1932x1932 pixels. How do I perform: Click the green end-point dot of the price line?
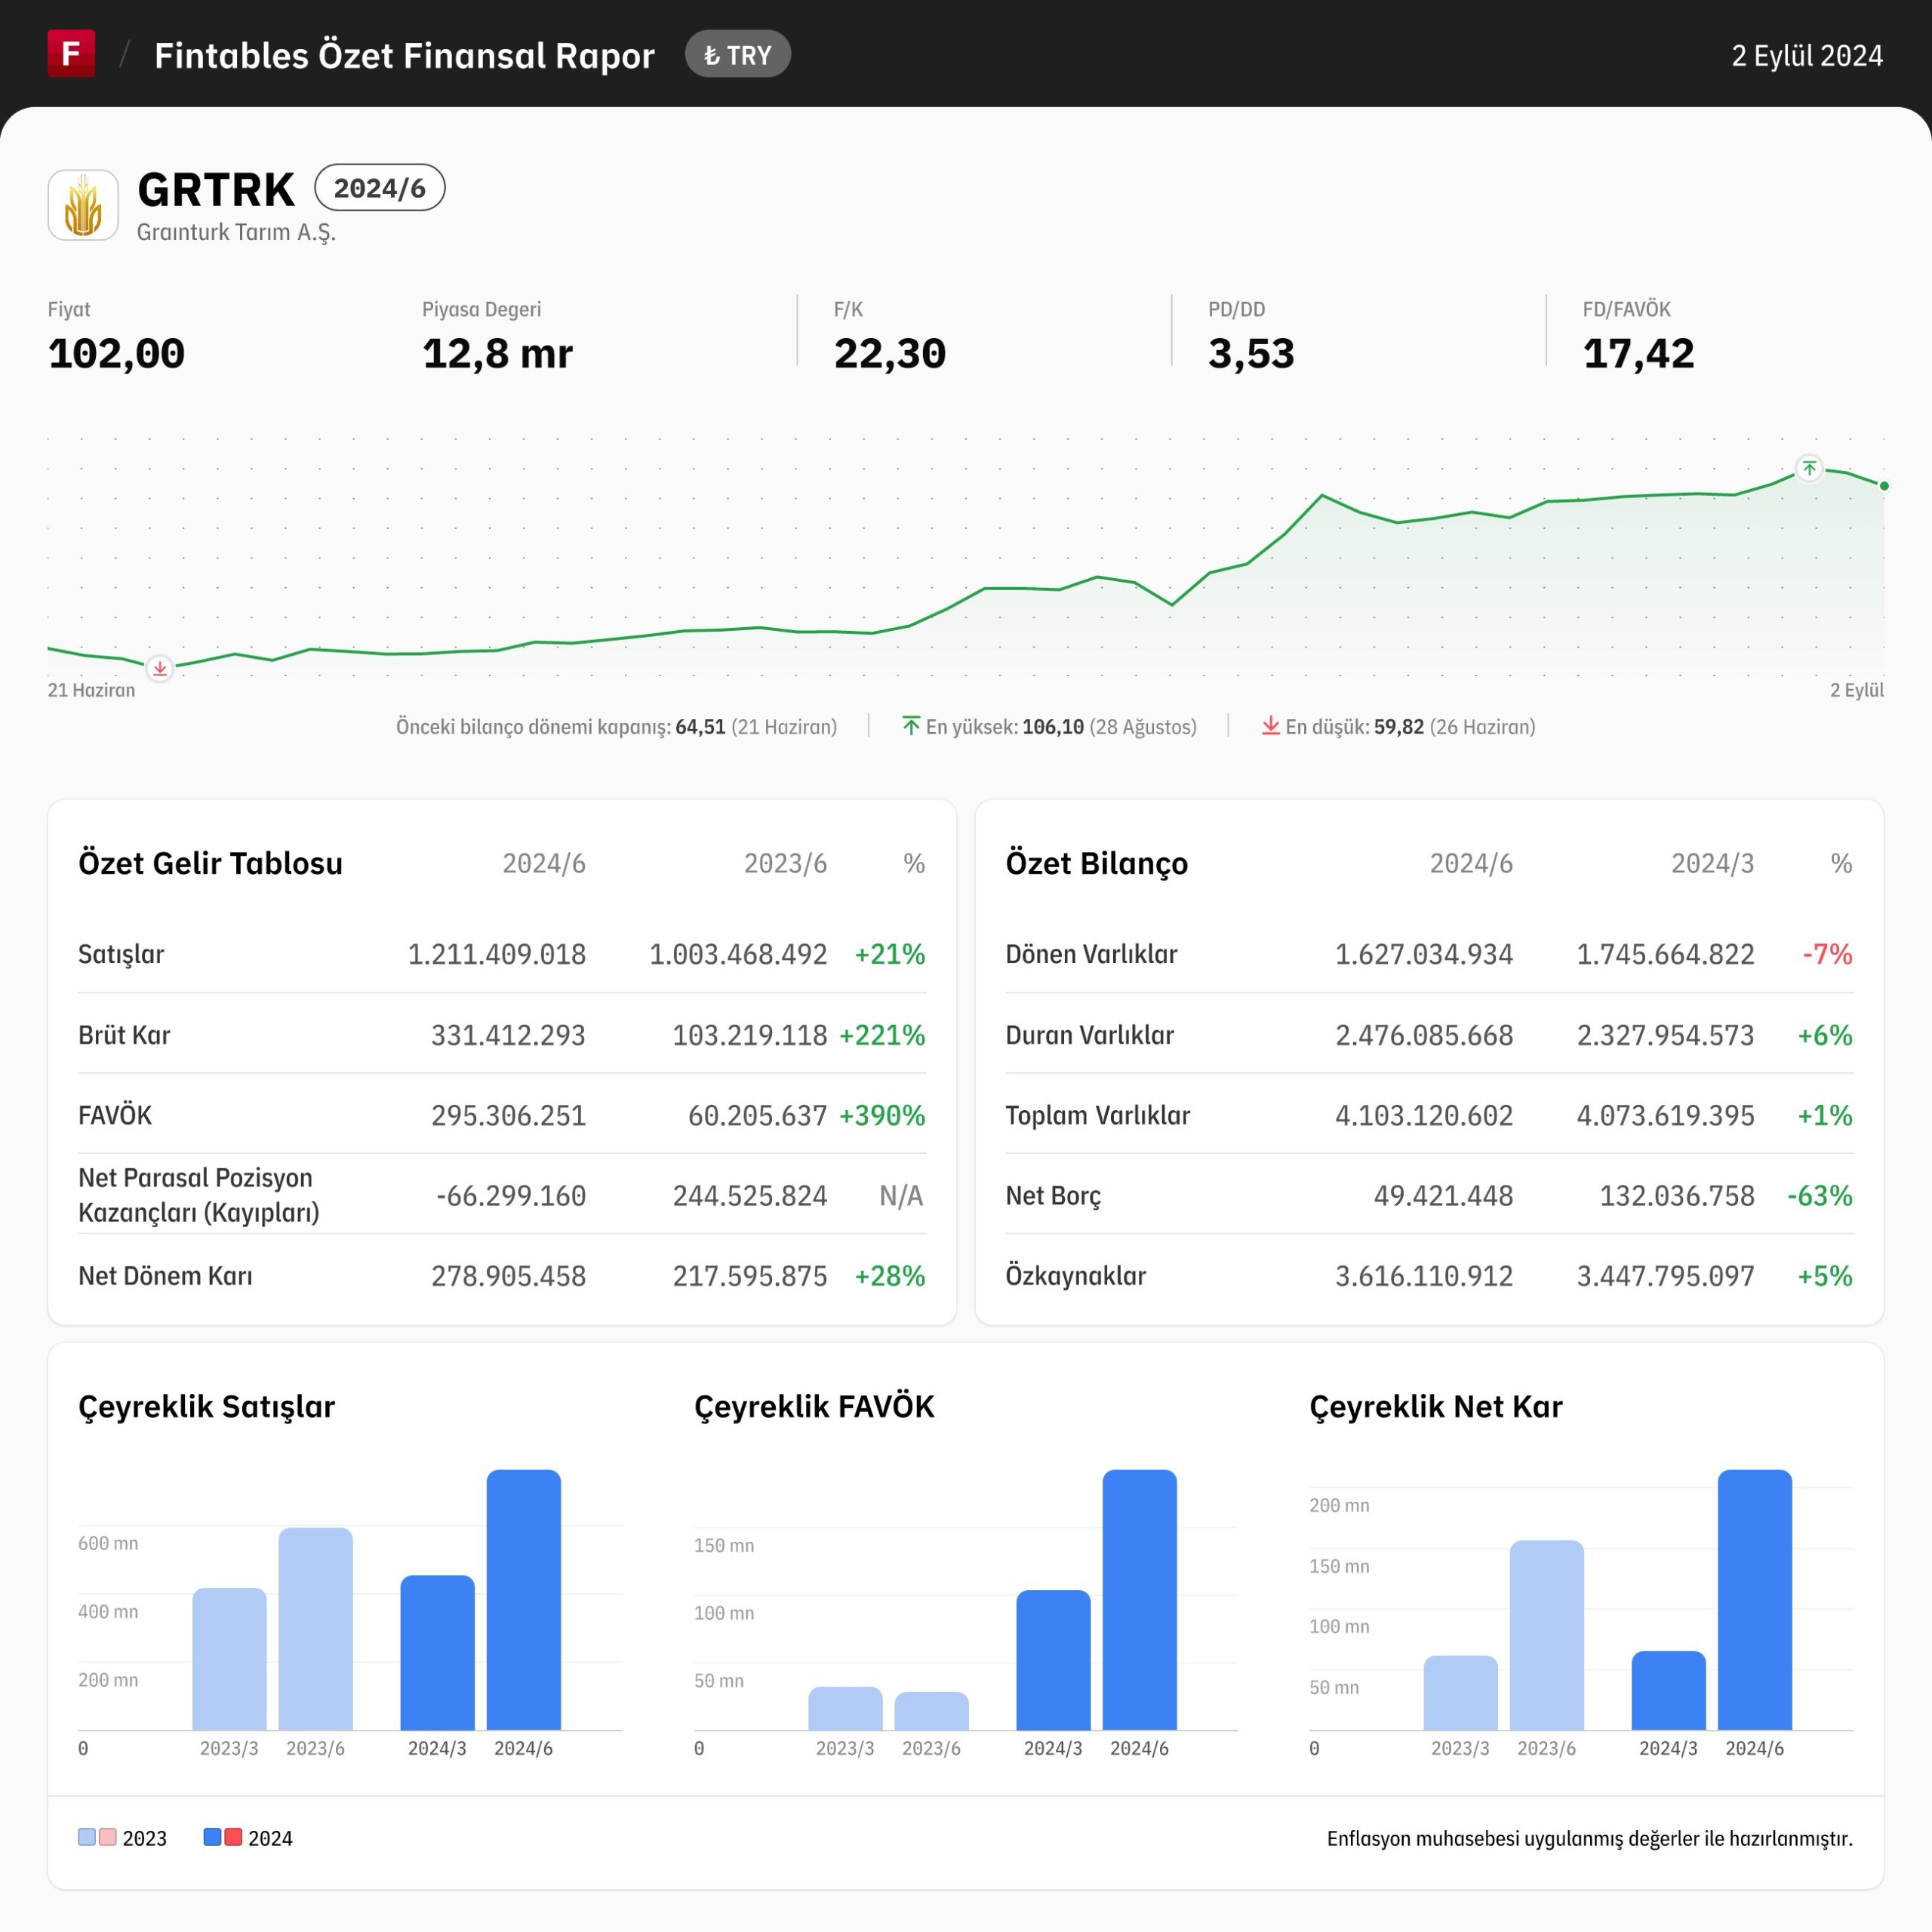coord(1884,486)
